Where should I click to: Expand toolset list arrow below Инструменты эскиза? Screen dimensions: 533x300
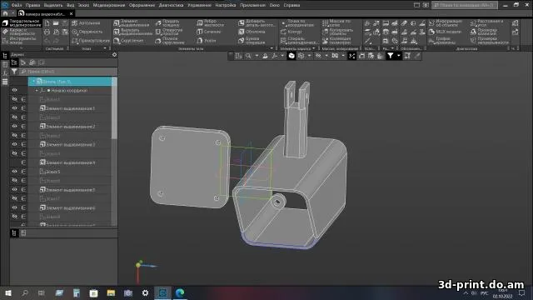[21, 48]
